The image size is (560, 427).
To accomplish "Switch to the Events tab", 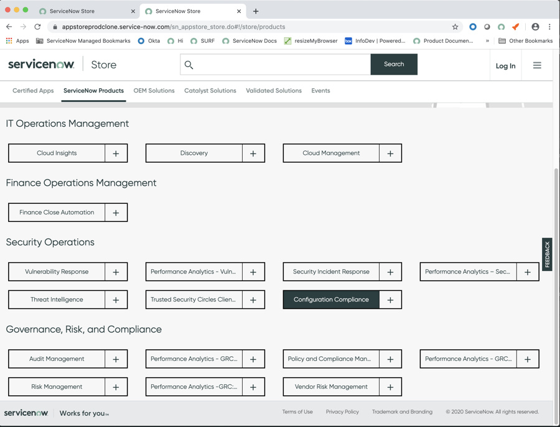I will point(320,91).
